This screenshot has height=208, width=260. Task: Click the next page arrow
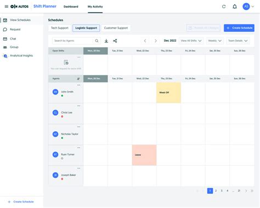click(246, 191)
